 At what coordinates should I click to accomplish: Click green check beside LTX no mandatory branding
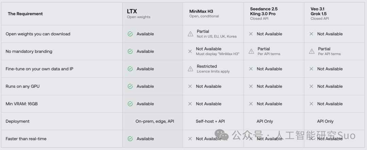[130, 51]
